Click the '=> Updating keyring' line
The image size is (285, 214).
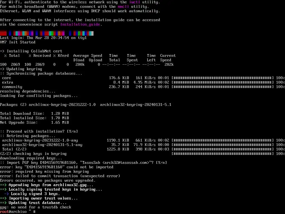(x=21, y=69)
